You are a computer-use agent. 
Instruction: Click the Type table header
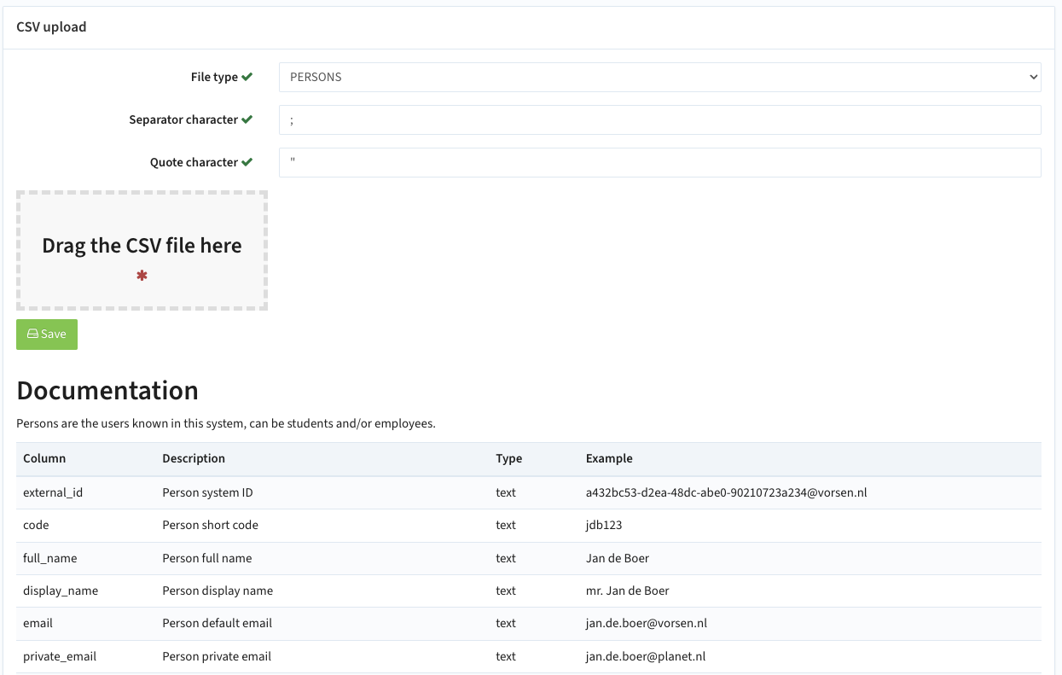(x=508, y=458)
